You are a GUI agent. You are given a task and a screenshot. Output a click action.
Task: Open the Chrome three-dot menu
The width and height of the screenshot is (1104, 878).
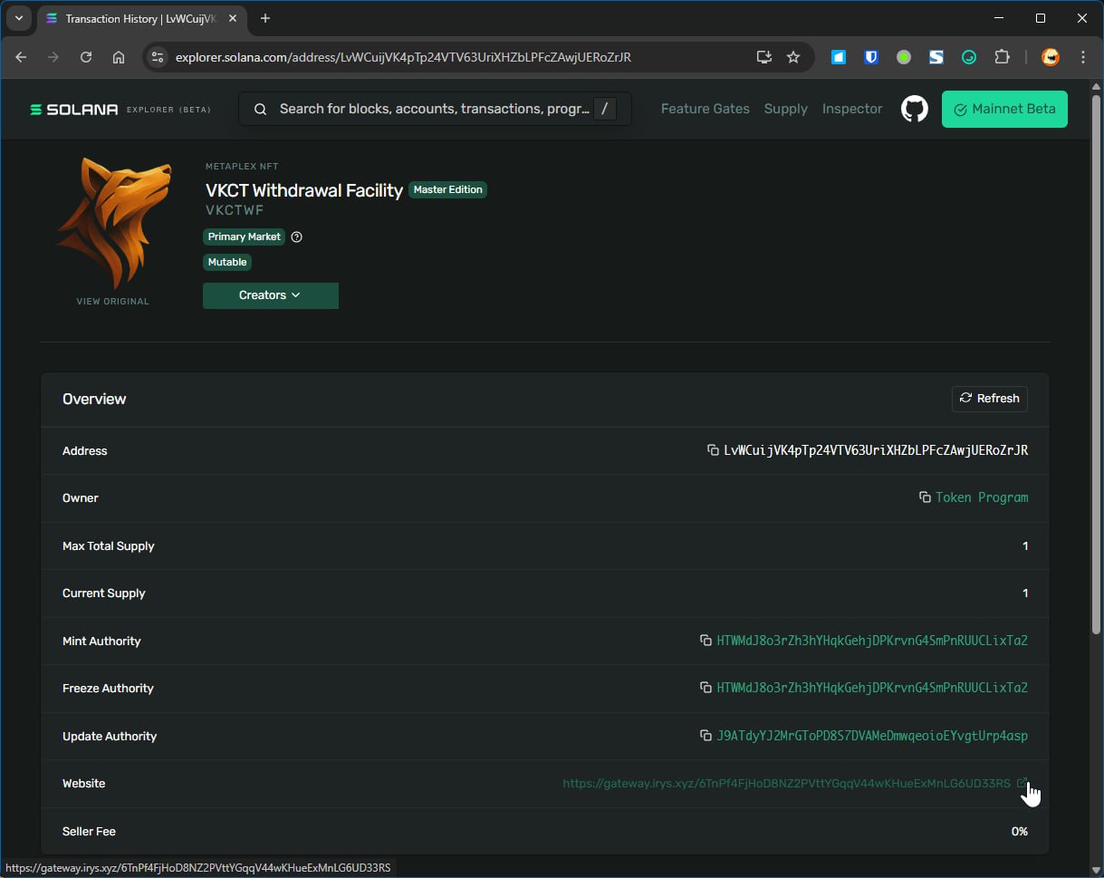[1083, 57]
